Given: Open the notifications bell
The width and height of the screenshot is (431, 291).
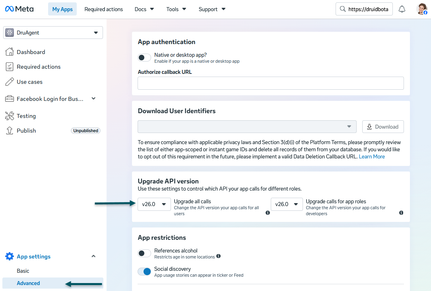Looking at the screenshot, I should coord(402,9).
